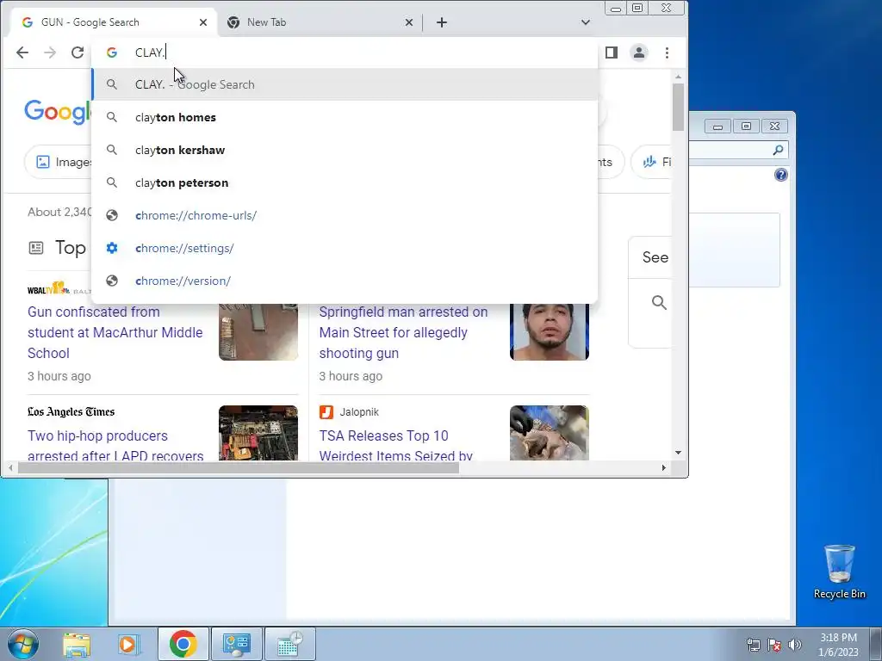The height and width of the screenshot is (661, 882).
Task: Expand the tab search chevron
Action: pyautogui.click(x=586, y=22)
